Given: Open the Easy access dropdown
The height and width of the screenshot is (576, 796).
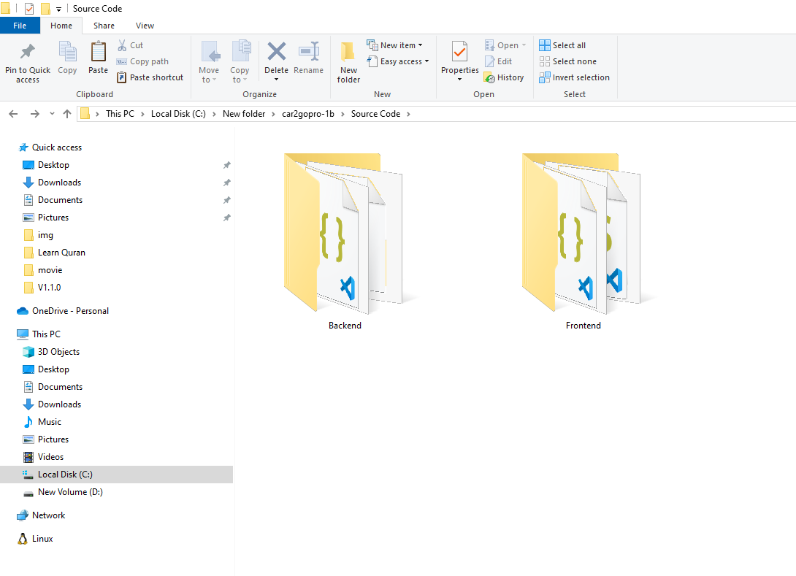Looking at the screenshot, I should [427, 61].
